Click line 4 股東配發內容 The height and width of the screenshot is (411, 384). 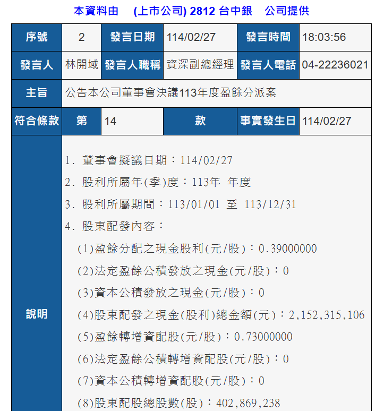coord(114,226)
